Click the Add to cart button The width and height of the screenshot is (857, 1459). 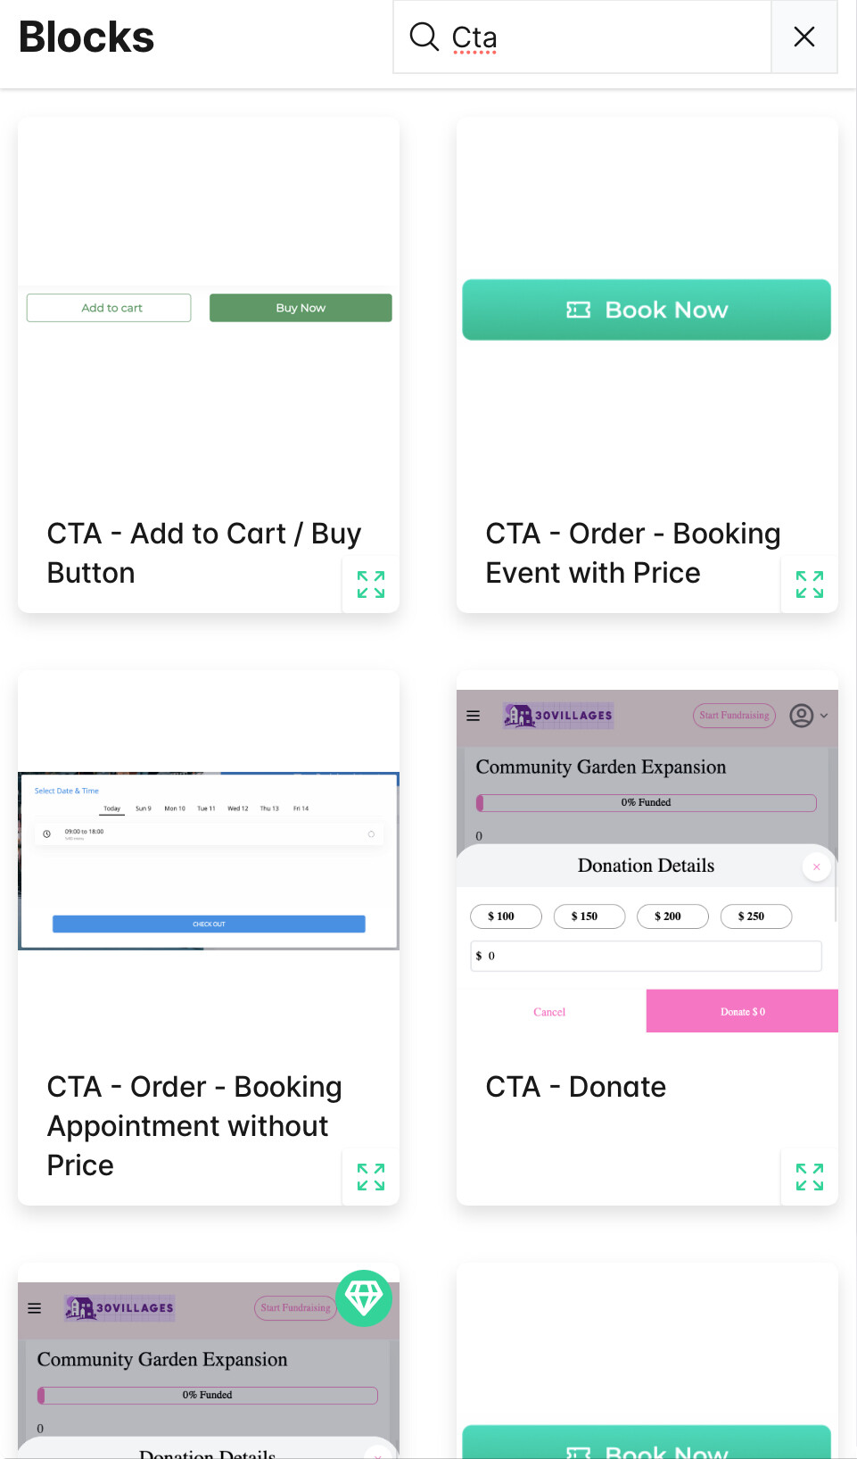(x=109, y=308)
